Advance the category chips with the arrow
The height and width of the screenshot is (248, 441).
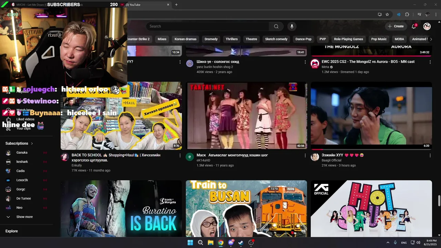[431, 39]
